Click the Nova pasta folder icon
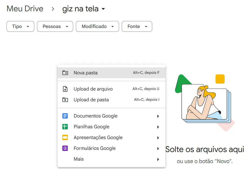The width and height of the screenshot is (251, 169). point(66,73)
